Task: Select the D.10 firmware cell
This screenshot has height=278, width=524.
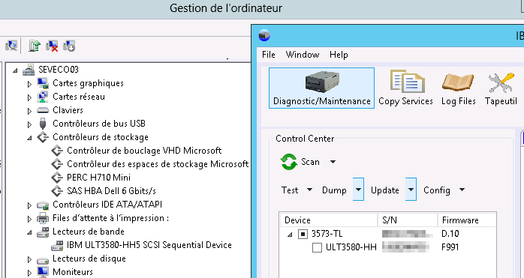Action: 450,234
